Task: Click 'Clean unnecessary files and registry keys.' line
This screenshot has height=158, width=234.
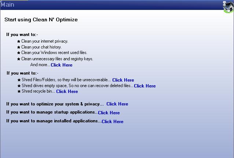Action: tap(57, 59)
